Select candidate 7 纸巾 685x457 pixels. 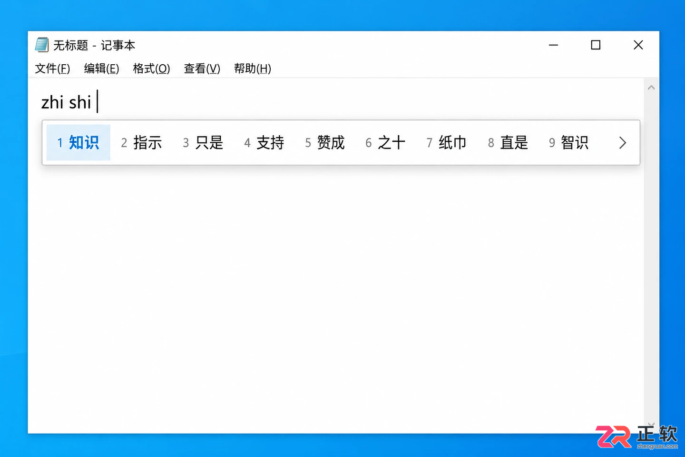coord(446,142)
